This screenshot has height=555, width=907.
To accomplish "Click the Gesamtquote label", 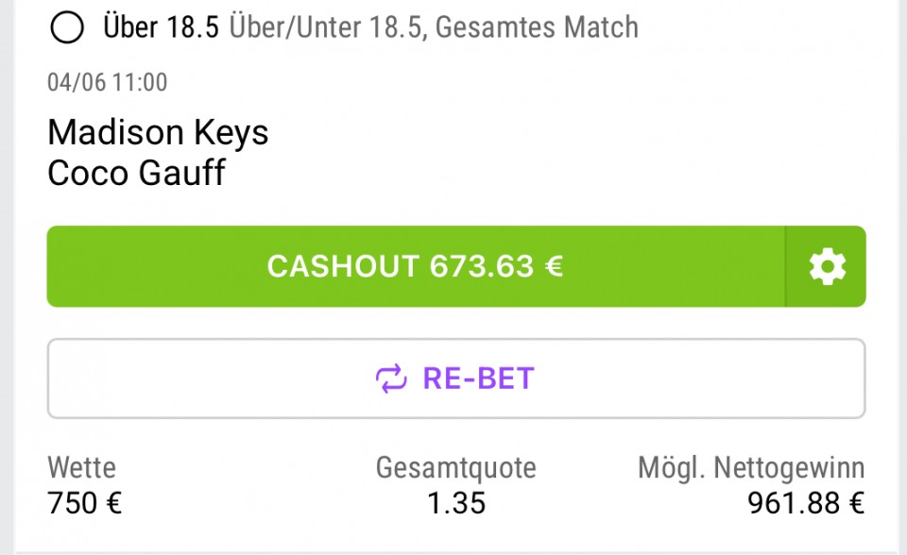I will tap(455, 468).
